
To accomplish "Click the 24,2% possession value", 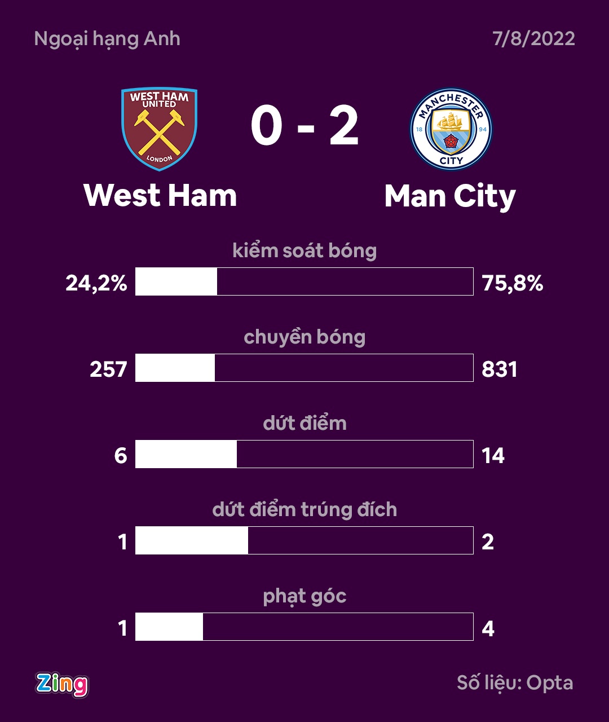I will tap(96, 283).
